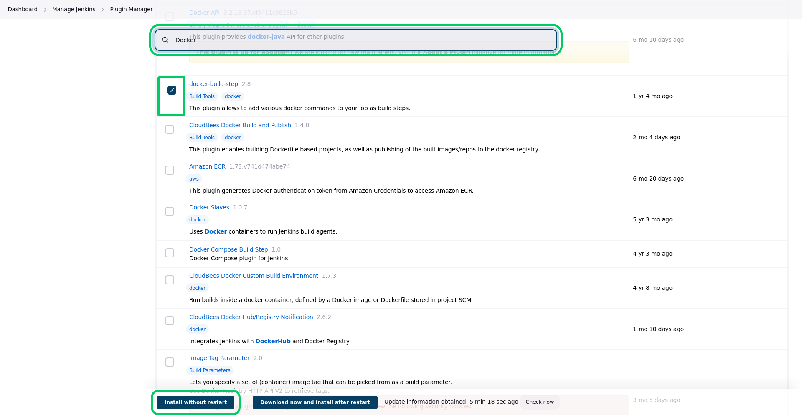Screen dimensions: 802x415
Task: Focus the Docker plugin search field
Action: (x=355, y=40)
